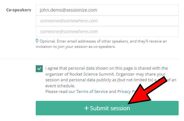
Task: Click the divider above the agreement section
Action: click(x=89, y=59)
